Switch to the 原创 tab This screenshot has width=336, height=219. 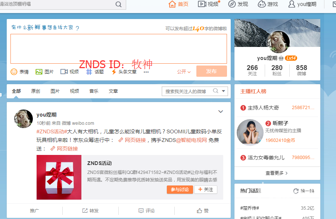pyautogui.click(x=35, y=91)
